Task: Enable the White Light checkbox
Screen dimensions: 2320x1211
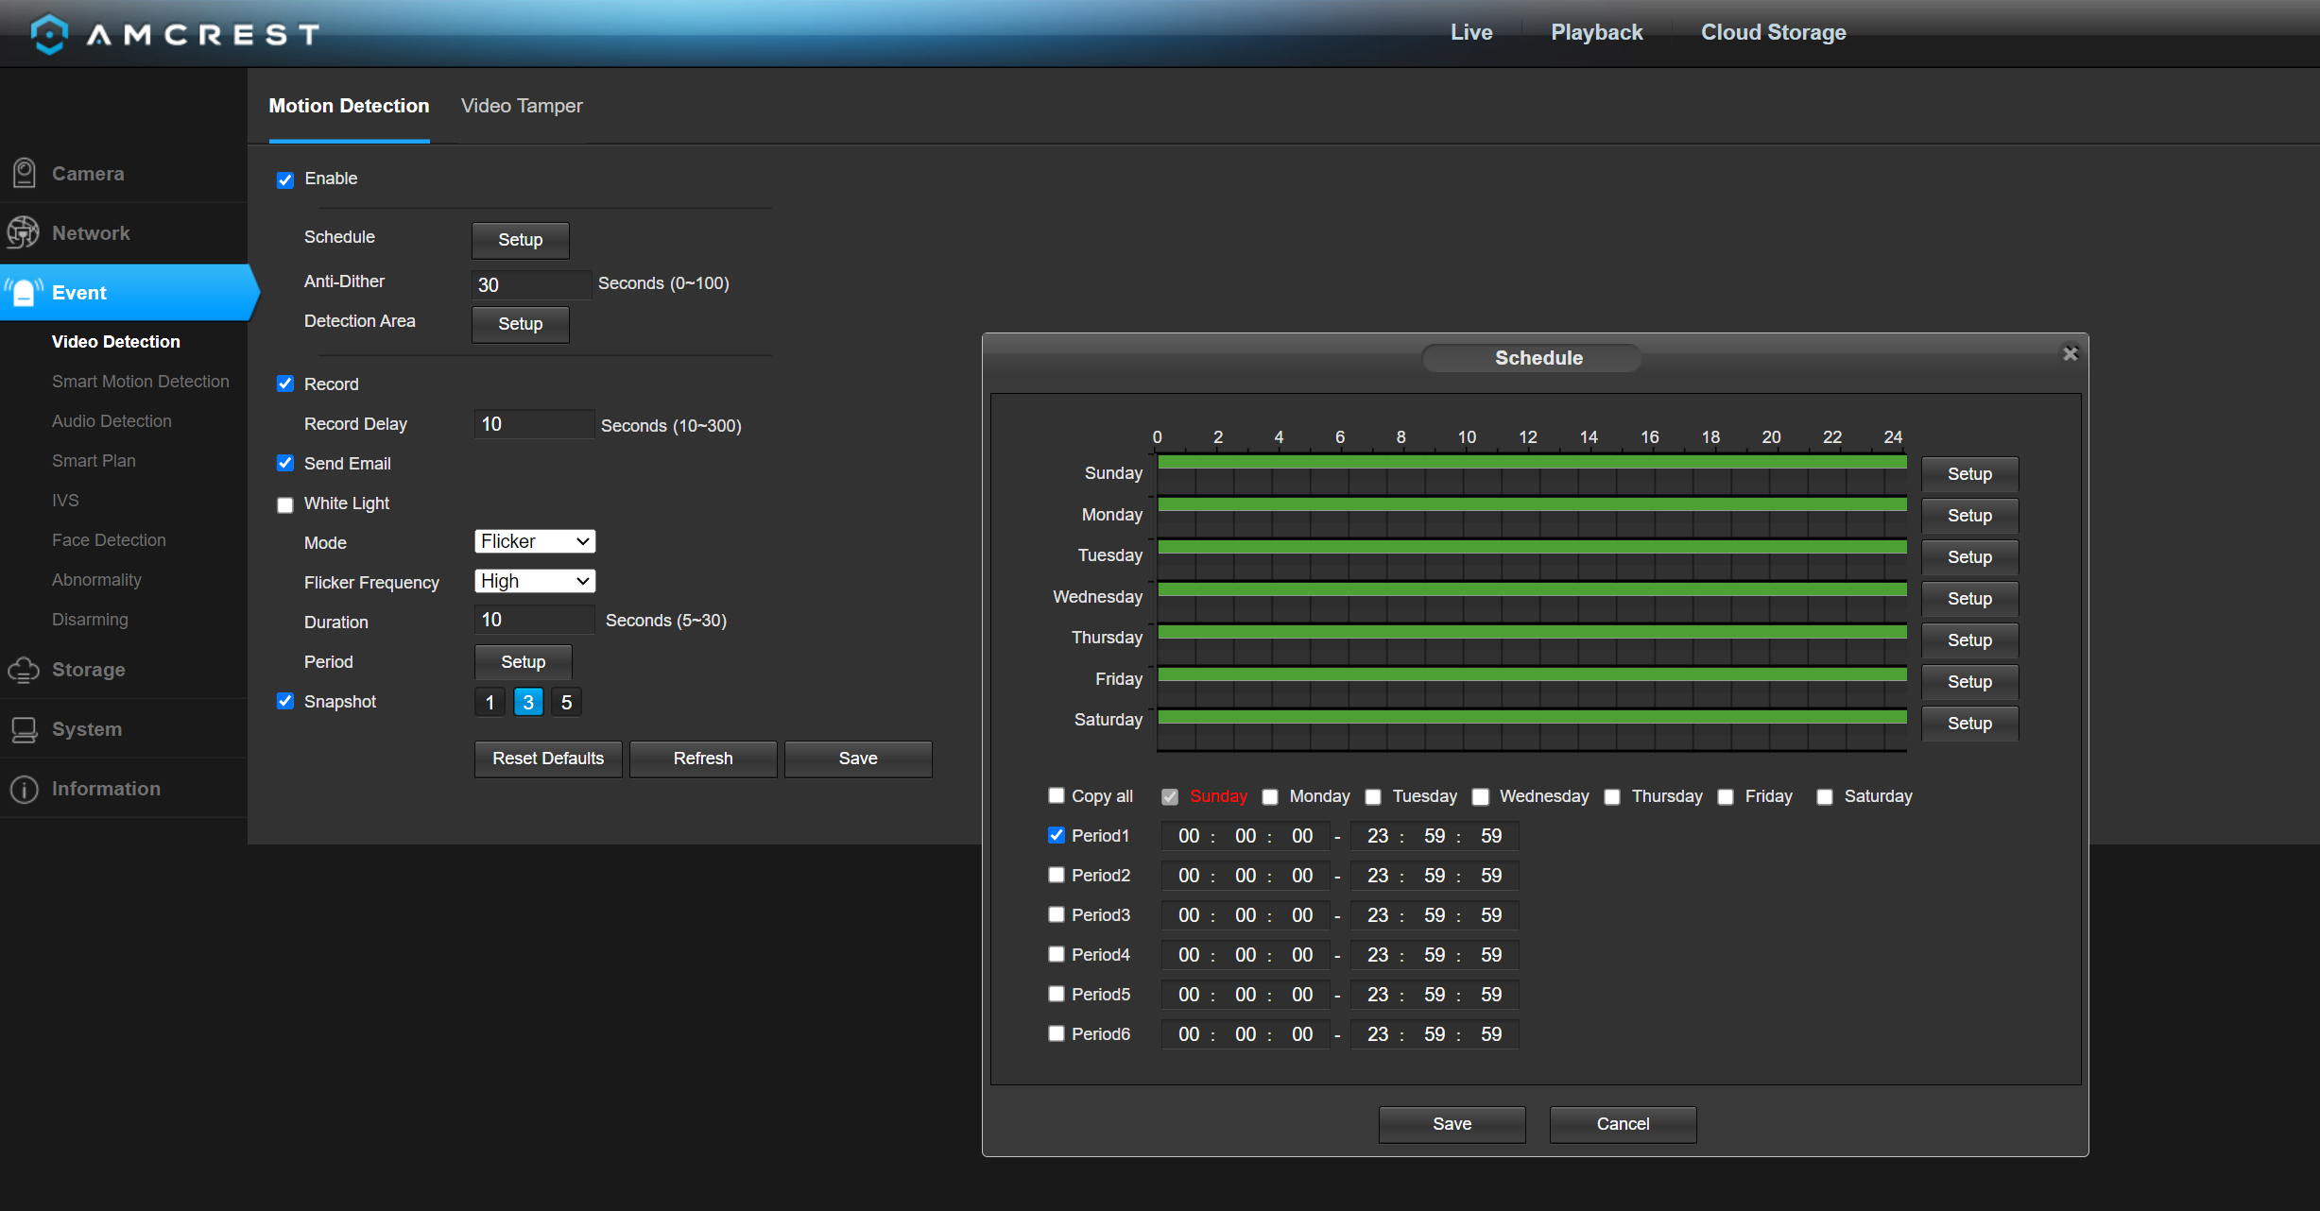Action: (284, 504)
